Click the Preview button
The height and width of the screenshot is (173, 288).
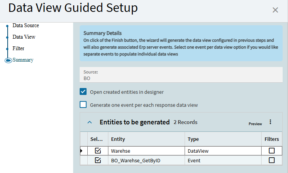255,124
